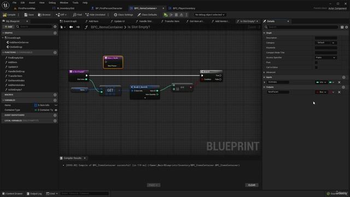Add a new input parameter with plus icon
The width and height of the screenshot is (350, 197).
pyautogui.click(x=344, y=77)
